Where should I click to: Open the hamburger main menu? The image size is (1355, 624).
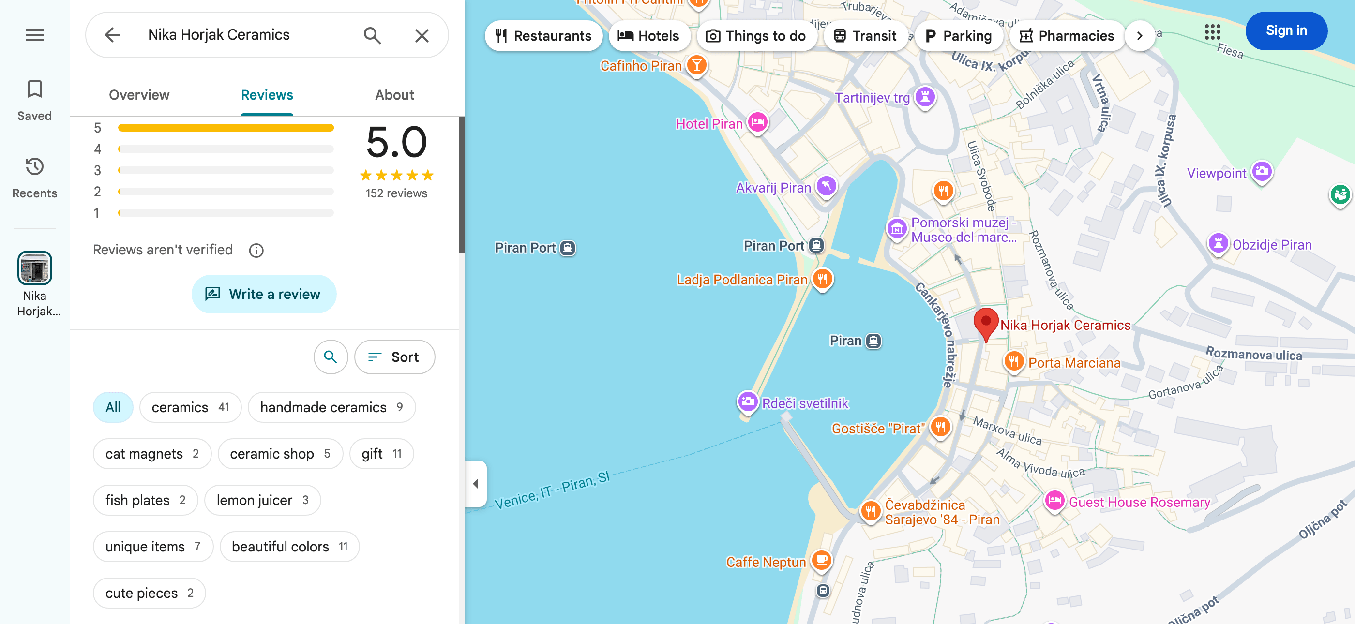click(35, 35)
